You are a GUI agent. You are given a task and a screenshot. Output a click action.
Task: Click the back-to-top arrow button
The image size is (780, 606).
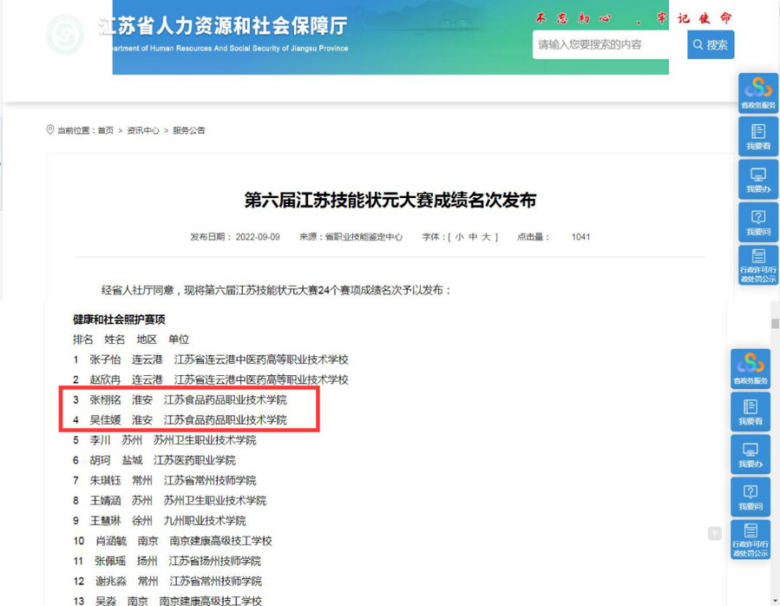[714, 533]
